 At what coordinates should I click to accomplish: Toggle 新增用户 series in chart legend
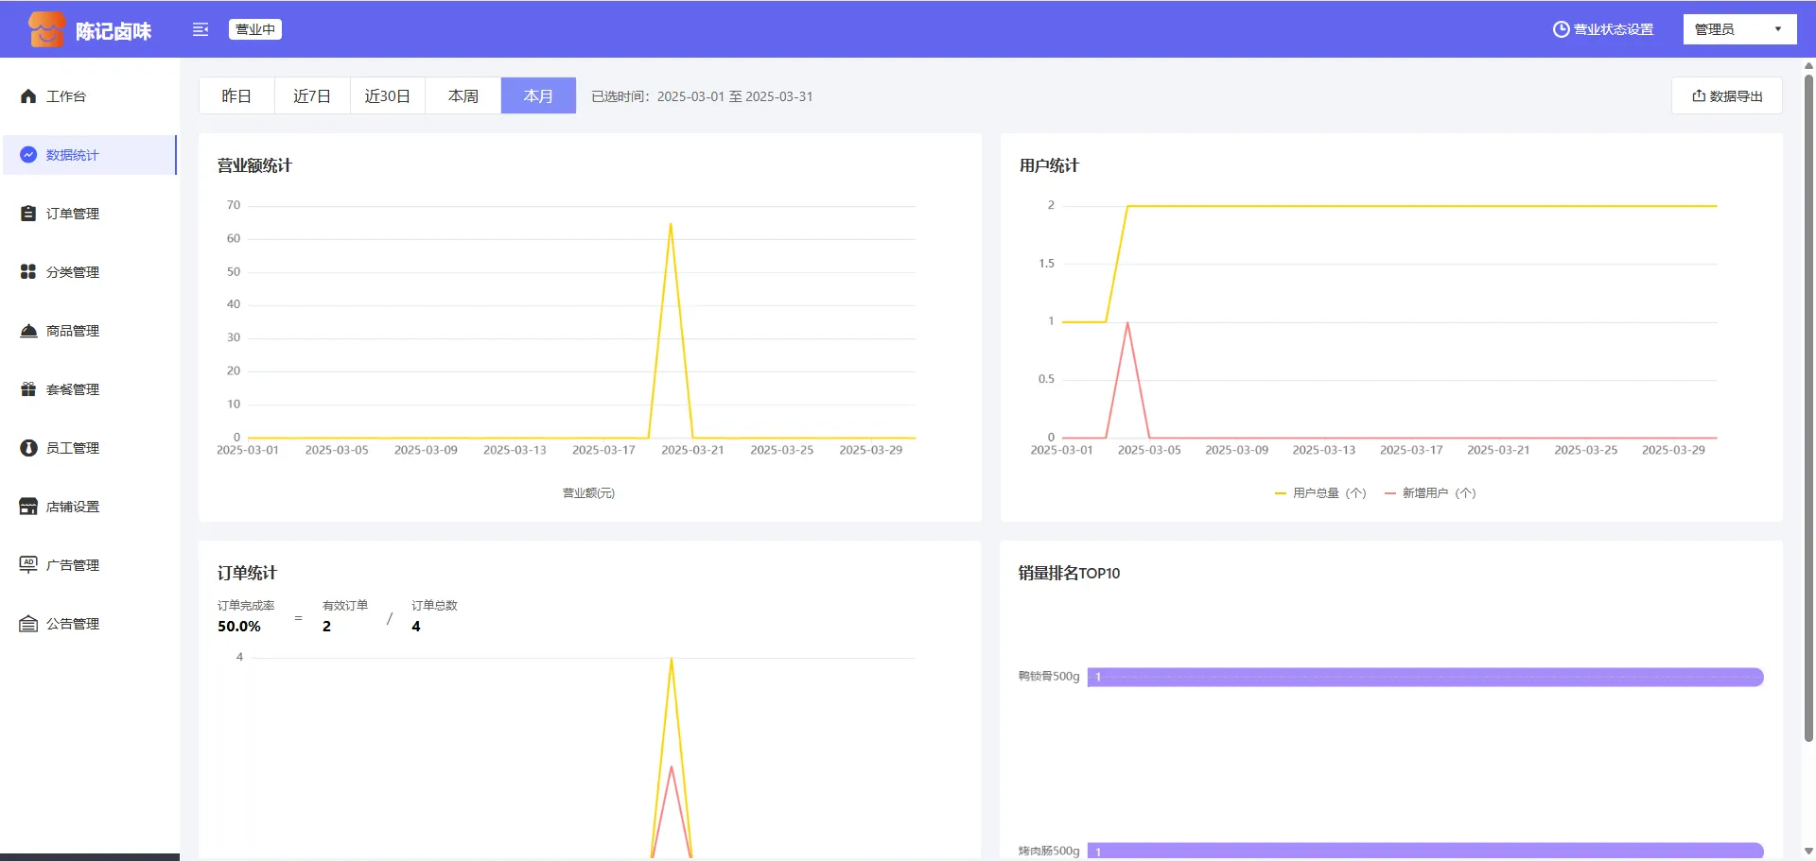click(x=1430, y=493)
